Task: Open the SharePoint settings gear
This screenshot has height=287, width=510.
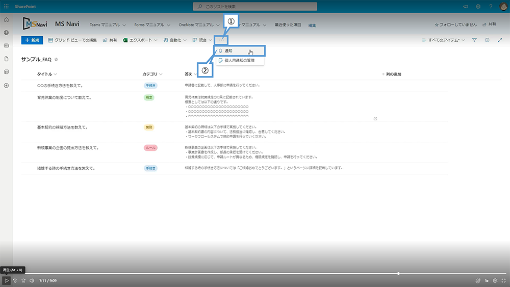Action: point(478,7)
